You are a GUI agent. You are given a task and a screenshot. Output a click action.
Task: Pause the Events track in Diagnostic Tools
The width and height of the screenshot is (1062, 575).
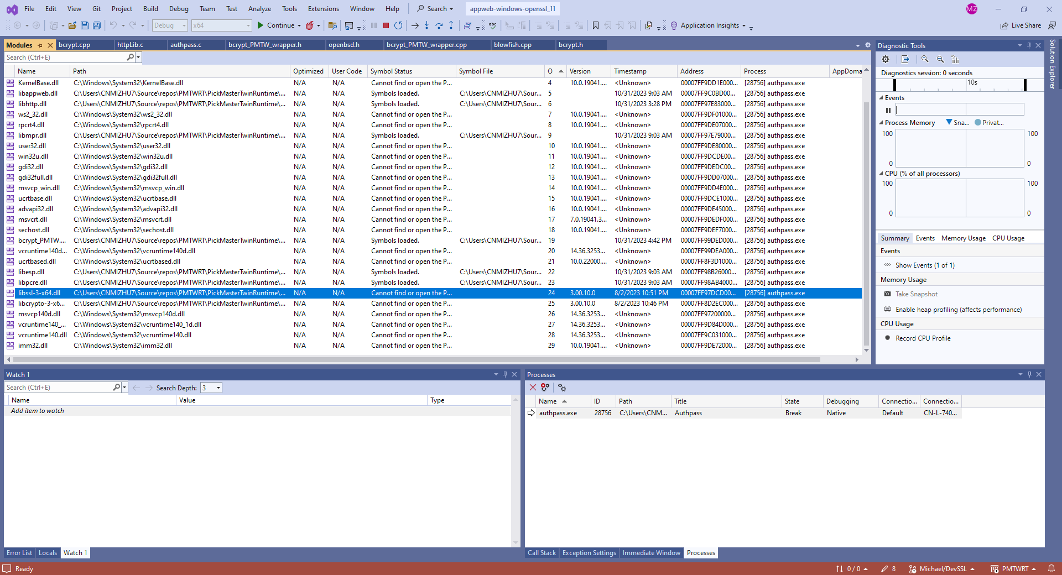(x=888, y=110)
